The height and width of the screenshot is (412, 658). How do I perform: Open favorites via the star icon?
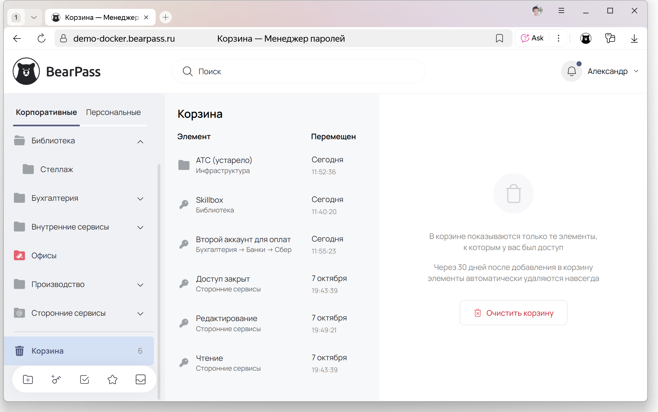[112, 379]
